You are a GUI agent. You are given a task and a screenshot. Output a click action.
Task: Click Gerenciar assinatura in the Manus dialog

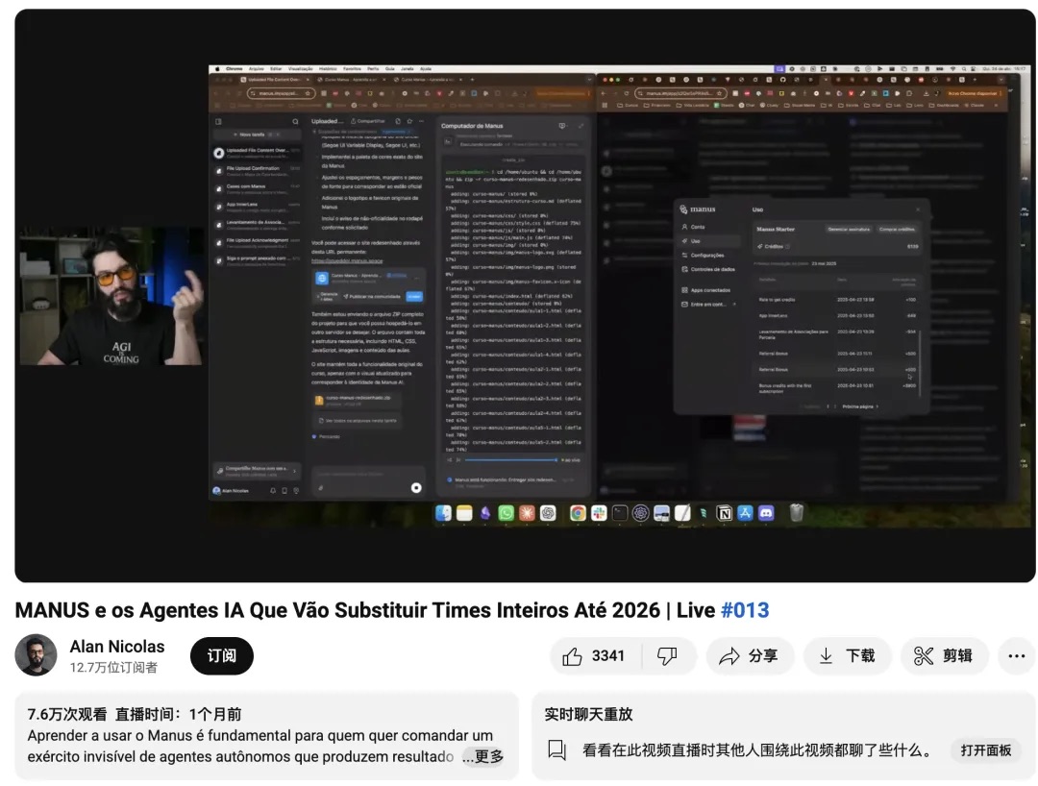click(850, 229)
